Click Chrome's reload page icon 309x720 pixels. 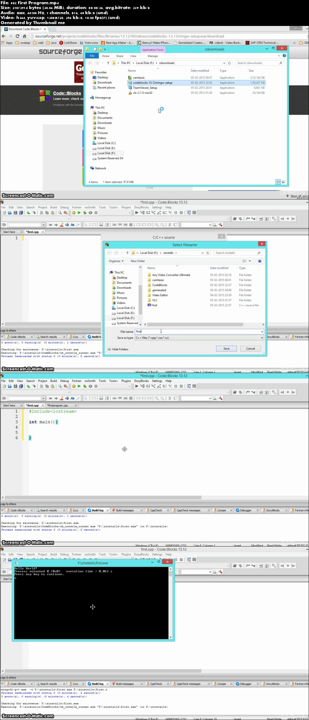coord(18,36)
